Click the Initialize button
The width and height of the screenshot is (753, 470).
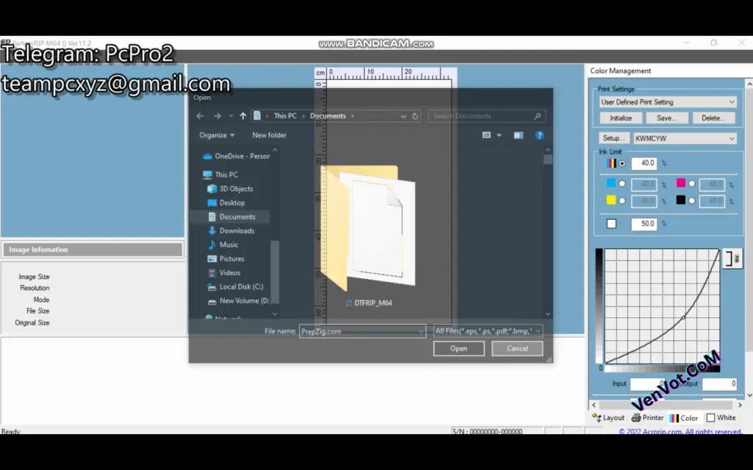coord(621,118)
